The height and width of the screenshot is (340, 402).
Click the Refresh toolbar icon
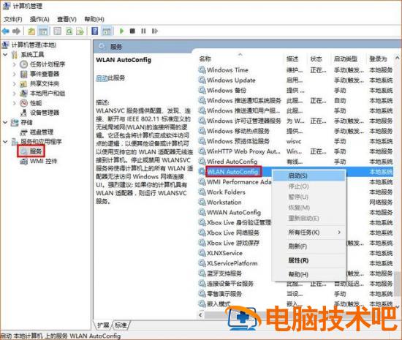[x=69, y=31]
